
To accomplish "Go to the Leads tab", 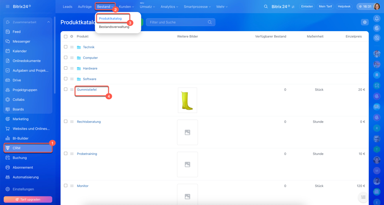I will click(67, 7).
